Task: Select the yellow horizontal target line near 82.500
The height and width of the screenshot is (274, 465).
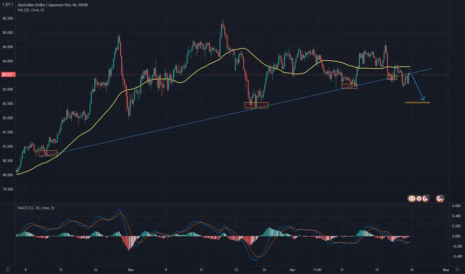Action: 417,103
